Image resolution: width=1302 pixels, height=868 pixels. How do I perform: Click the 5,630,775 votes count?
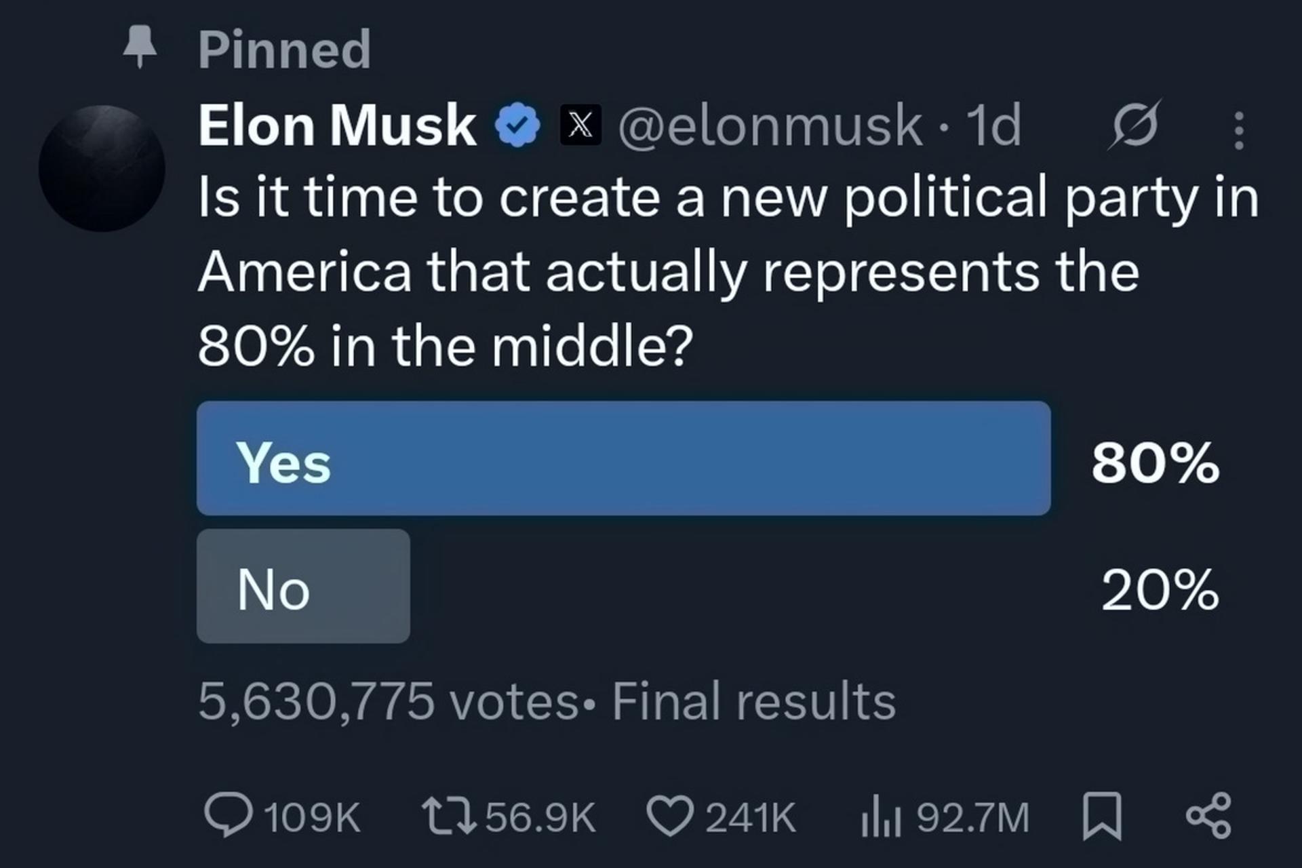click(389, 701)
